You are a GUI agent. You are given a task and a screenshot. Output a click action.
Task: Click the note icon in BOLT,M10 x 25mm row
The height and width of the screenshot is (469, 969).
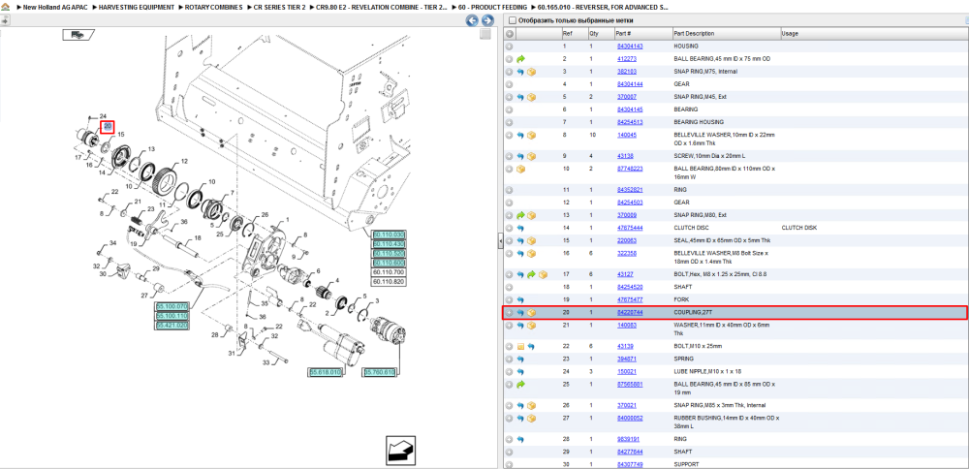(520, 346)
